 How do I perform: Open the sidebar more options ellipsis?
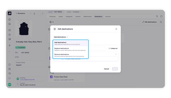pos(10,52)
